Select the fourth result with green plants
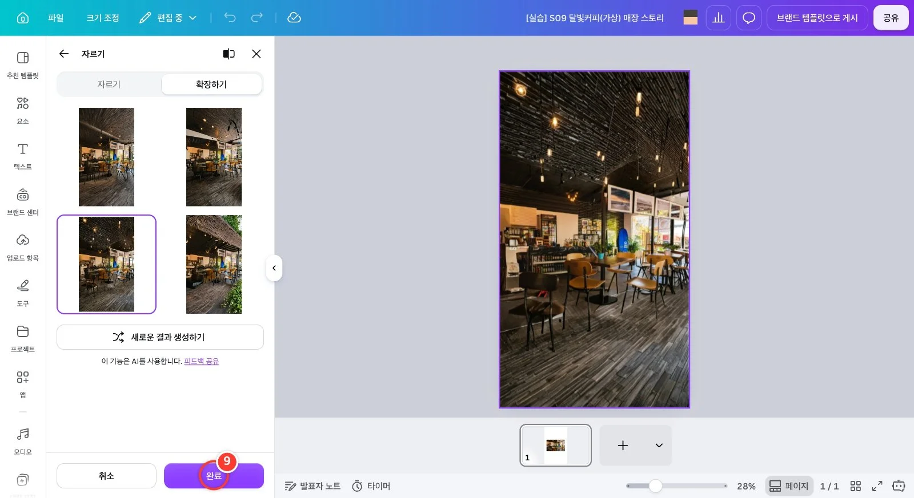 coord(214,264)
